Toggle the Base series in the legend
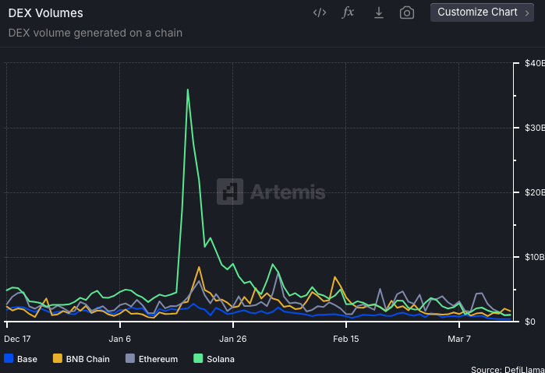The width and height of the screenshot is (545, 373). pyautogui.click(x=27, y=359)
